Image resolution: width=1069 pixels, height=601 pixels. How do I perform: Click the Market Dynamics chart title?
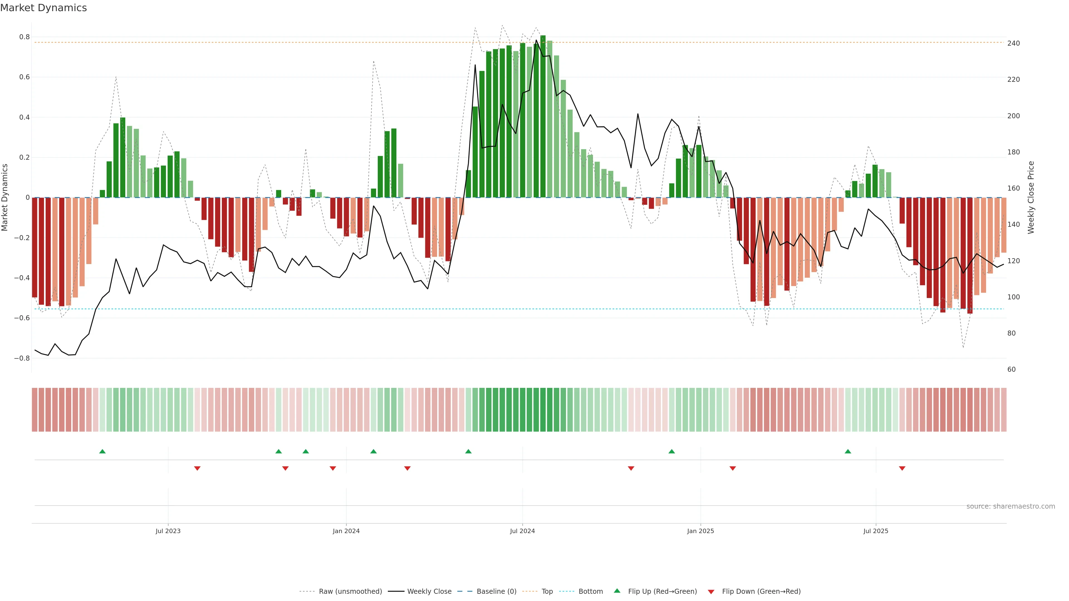44,8
